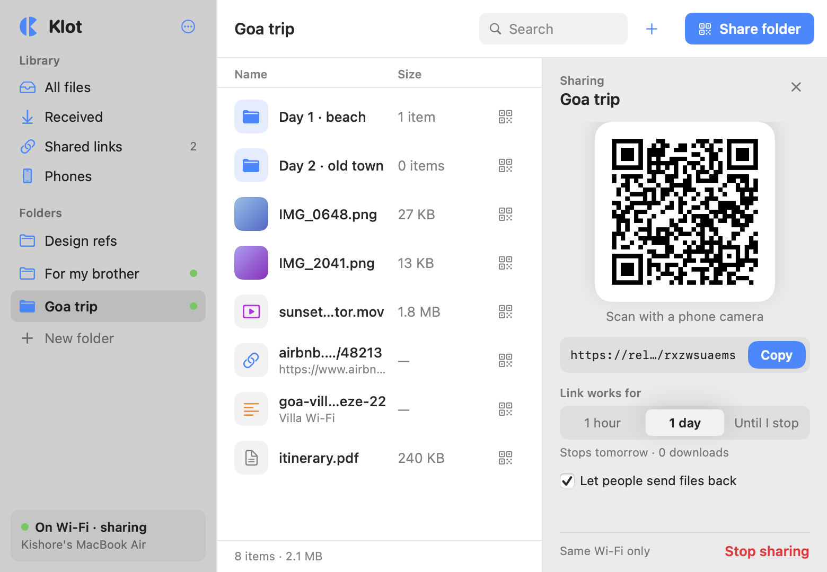Open the IMG_2041.png thumbnail

[251, 263]
